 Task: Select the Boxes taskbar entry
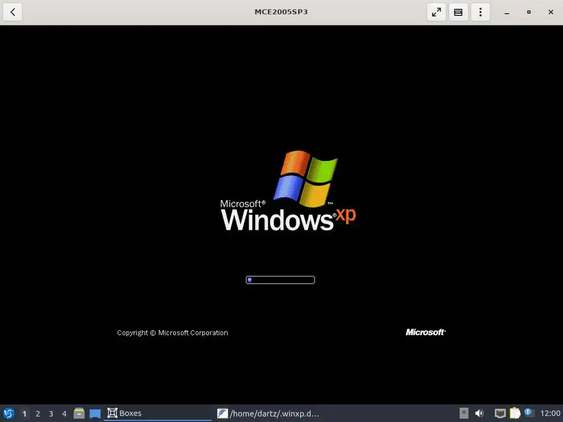point(158,413)
